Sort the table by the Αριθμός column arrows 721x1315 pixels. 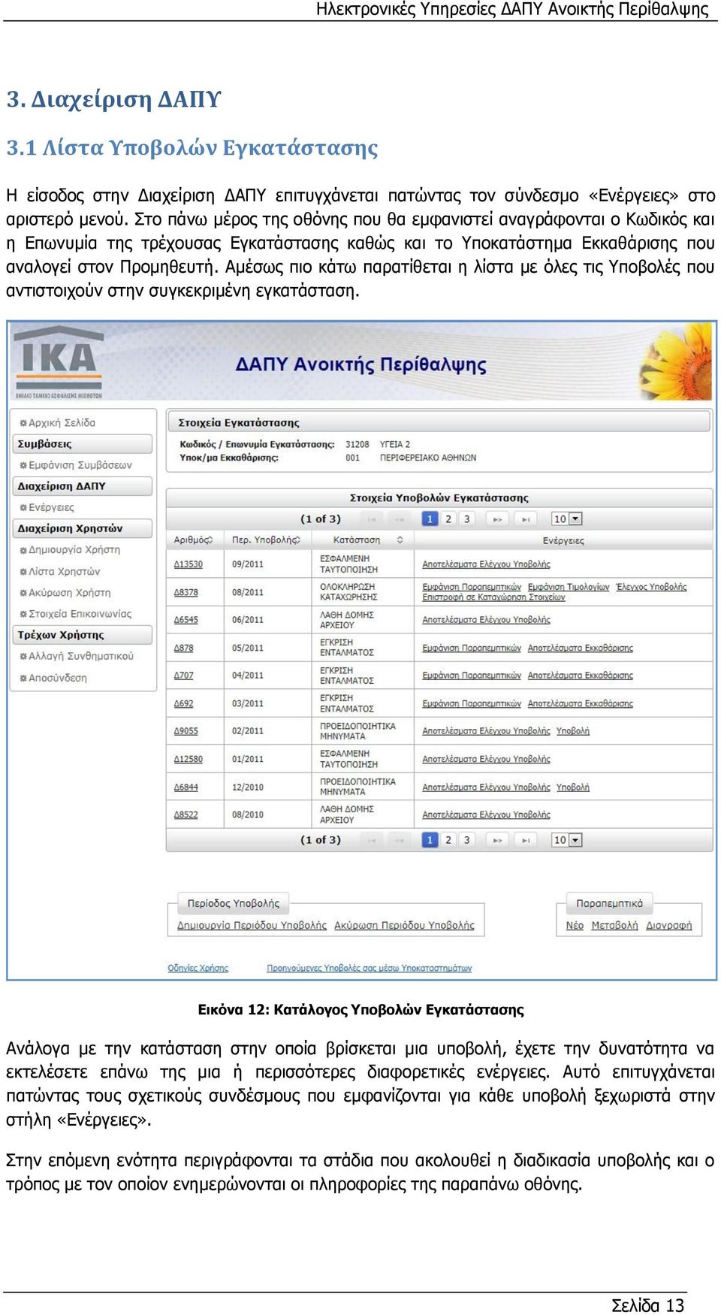tap(210, 540)
